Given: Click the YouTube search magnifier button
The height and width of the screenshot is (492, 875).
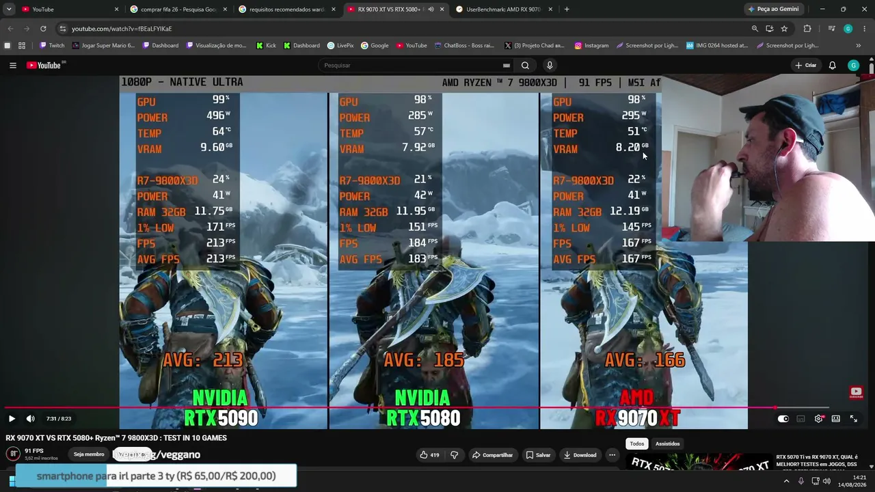Looking at the screenshot, I should tap(525, 66).
